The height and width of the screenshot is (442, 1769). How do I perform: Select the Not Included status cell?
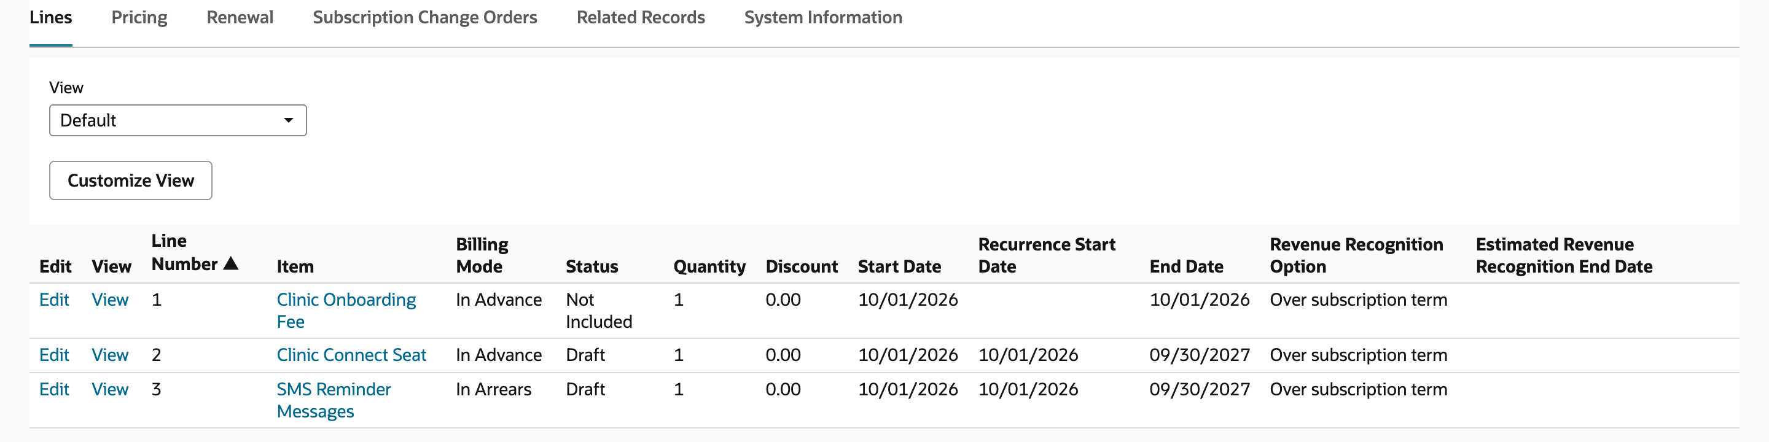coord(599,311)
